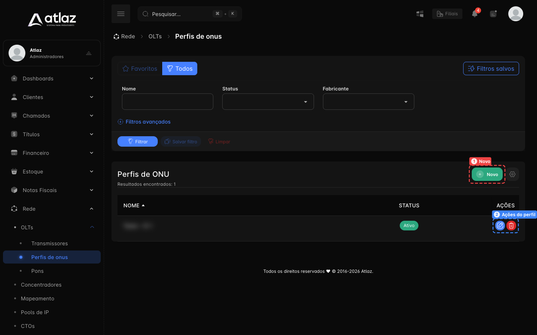
Task: Open Concentradores in sidebar
Action: (41, 285)
